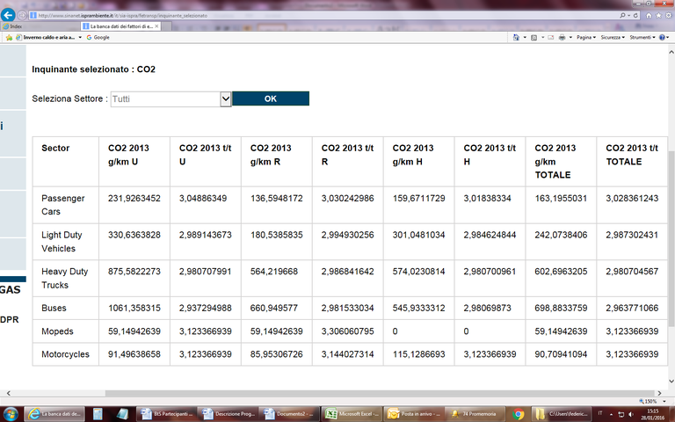Open Google Chrome from the taskbar
The width and height of the screenshot is (675, 422).
[519, 413]
